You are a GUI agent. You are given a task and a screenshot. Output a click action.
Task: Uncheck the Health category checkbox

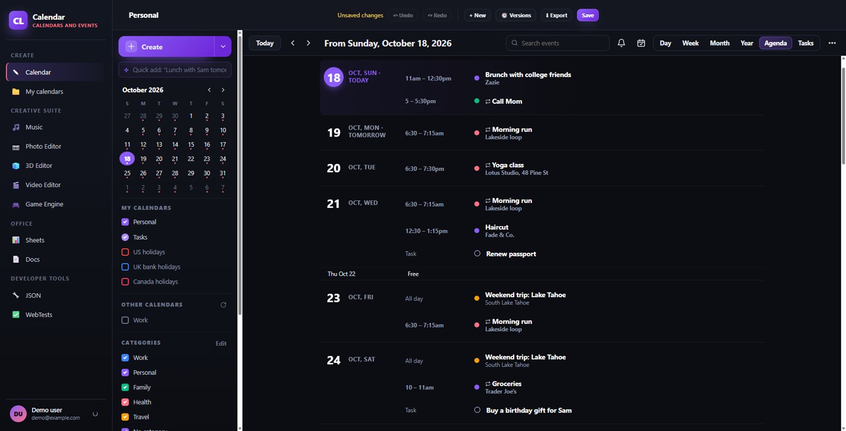[125, 402]
